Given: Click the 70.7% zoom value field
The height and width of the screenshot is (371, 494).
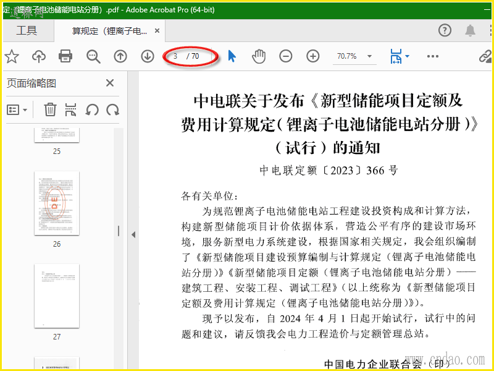Looking at the screenshot, I should pyautogui.click(x=347, y=56).
